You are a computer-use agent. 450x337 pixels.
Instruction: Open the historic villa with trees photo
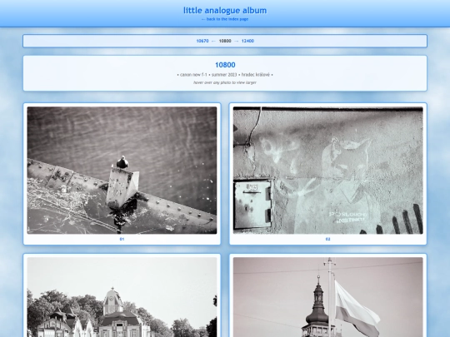point(122,297)
